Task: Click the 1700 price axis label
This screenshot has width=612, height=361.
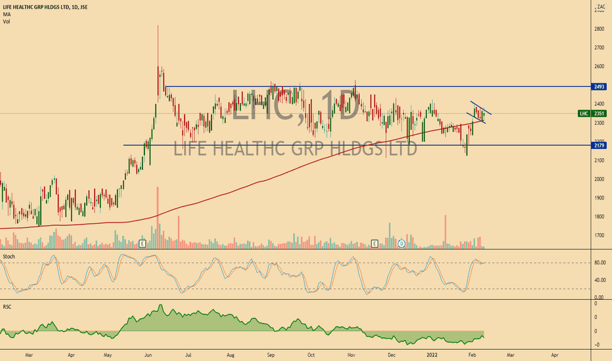Action: pyautogui.click(x=599, y=236)
